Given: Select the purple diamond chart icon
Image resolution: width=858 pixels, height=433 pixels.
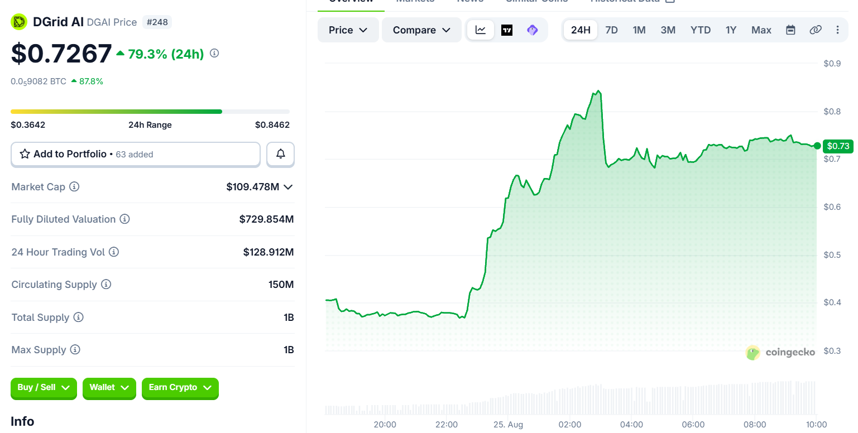Looking at the screenshot, I should (x=533, y=30).
